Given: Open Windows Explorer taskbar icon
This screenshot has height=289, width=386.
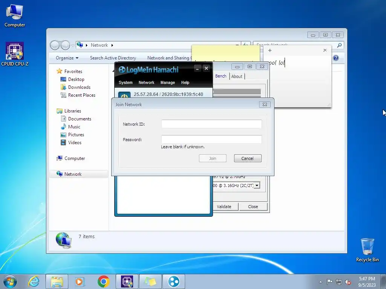Looking at the screenshot, I should pyautogui.click(x=57, y=281).
